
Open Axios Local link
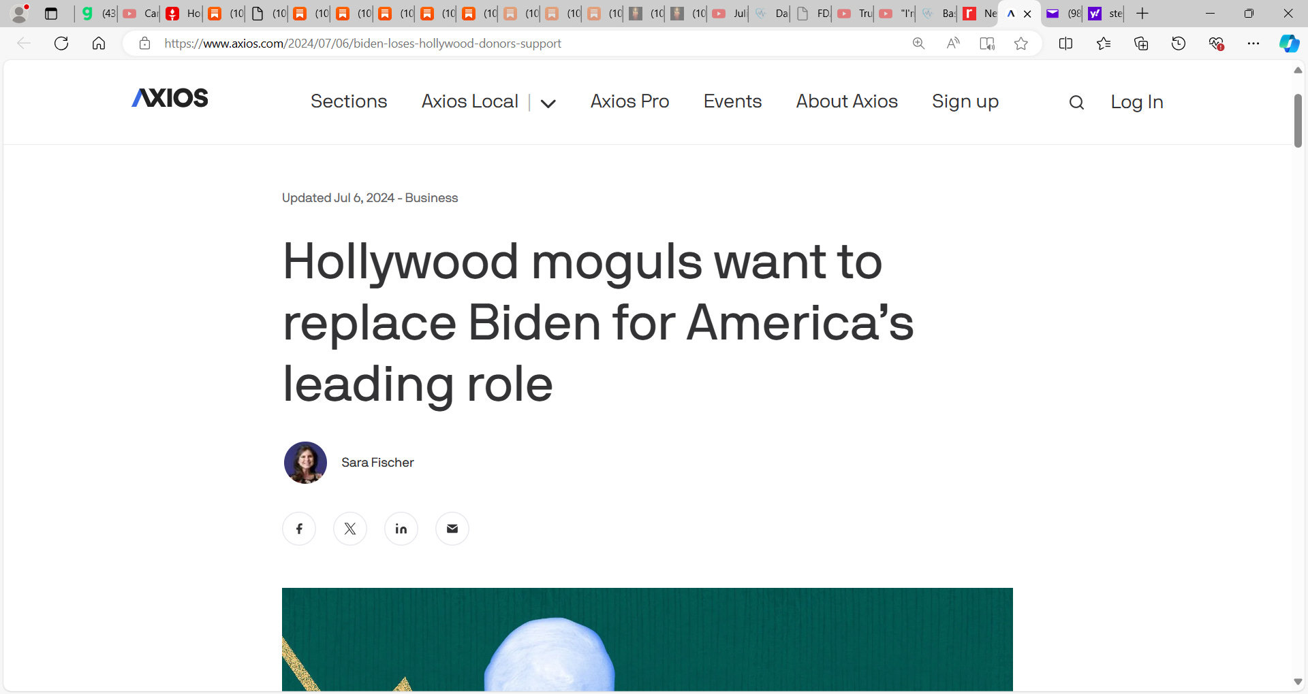click(x=470, y=101)
